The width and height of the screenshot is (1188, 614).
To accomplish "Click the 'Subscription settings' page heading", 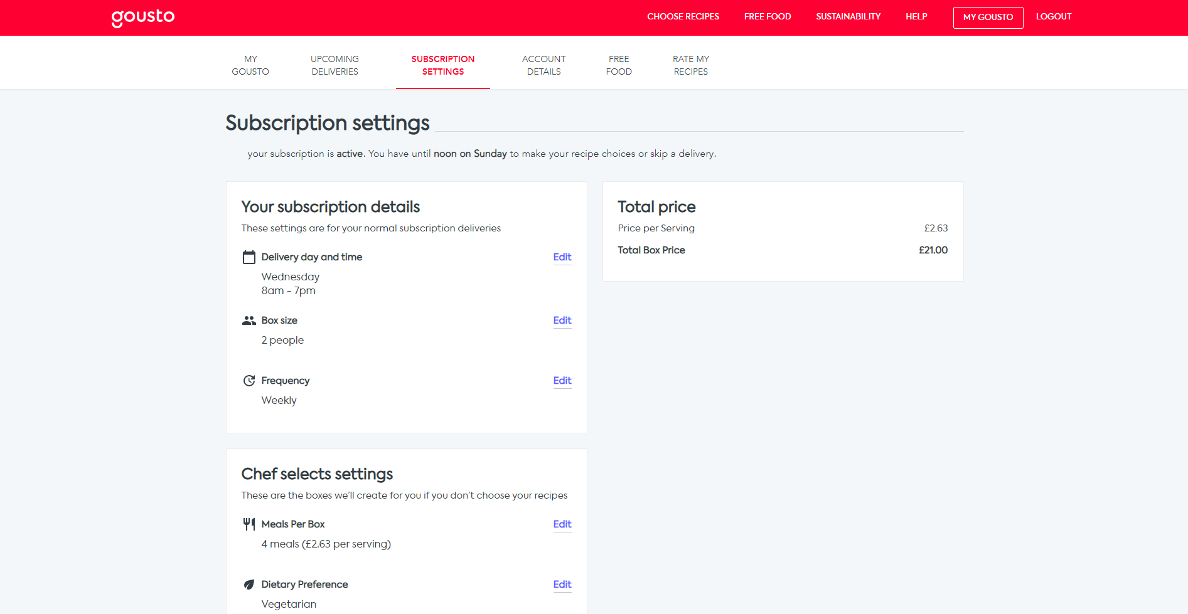I will point(328,123).
